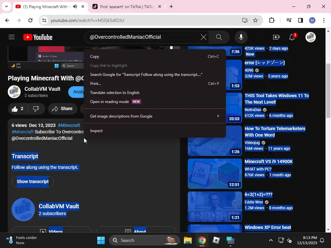Open the media controls icon

click(289, 20)
